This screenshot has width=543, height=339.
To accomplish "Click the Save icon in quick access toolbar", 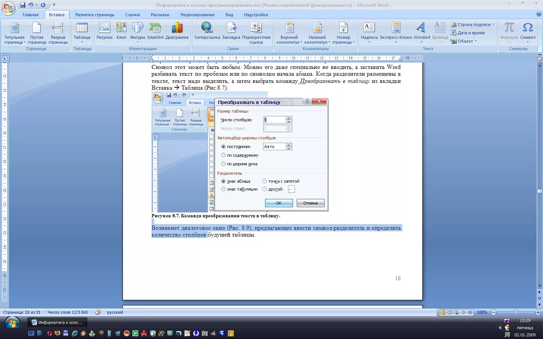I will 23,5.
